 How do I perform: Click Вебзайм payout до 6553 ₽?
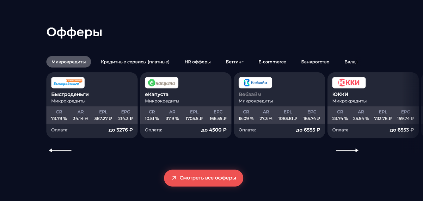(x=308, y=130)
